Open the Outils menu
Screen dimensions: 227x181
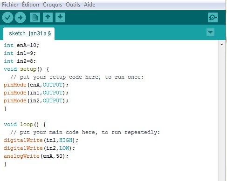(73, 5)
